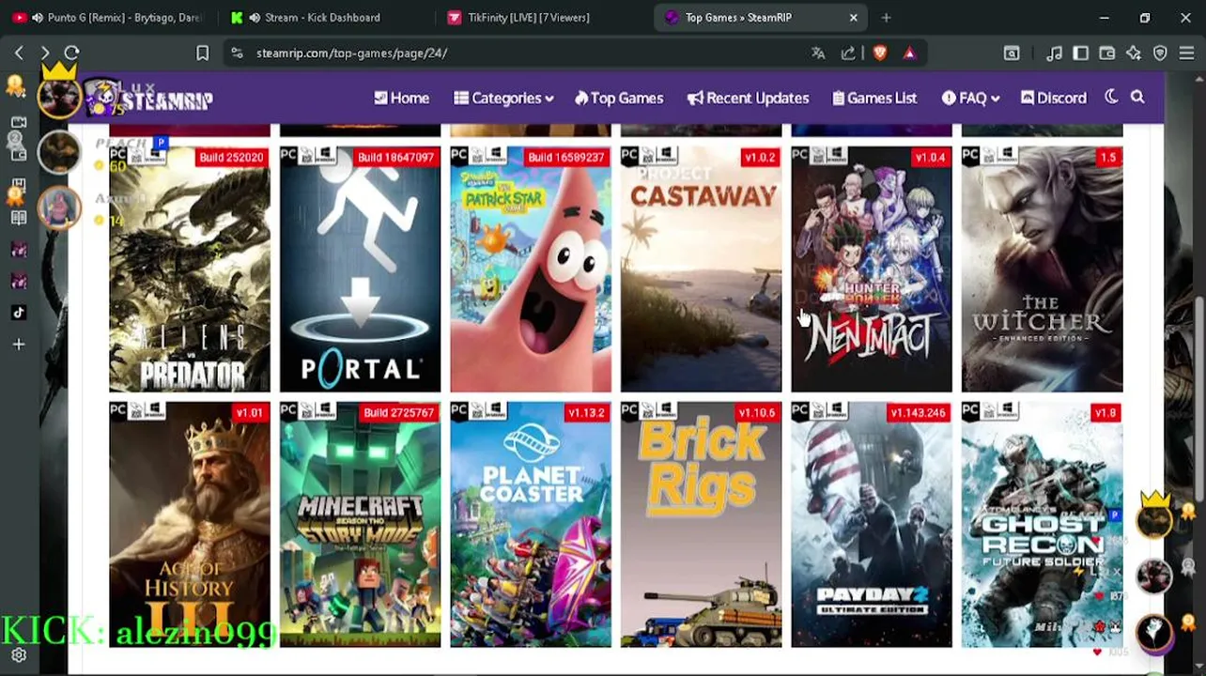The height and width of the screenshot is (676, 1206).
Task: Switch to Stream - Kick Dashboard tab
Action: pos(323,17)
